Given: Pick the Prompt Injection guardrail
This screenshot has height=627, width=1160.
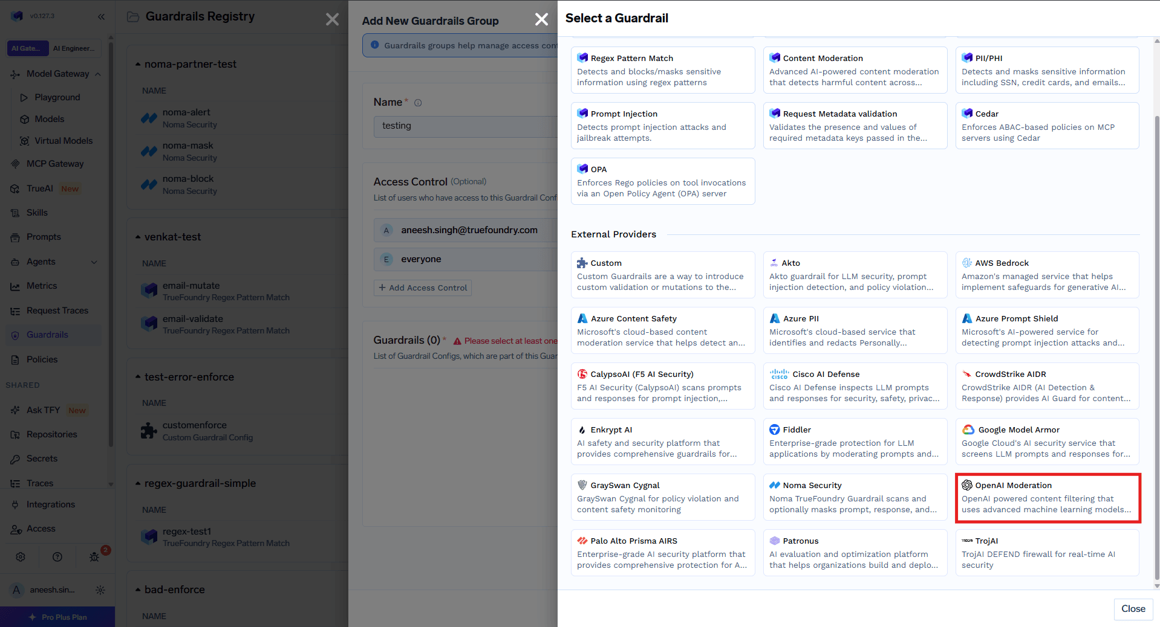Looking at the screenshot, I should pyautogui.click(x=663, y=126).
